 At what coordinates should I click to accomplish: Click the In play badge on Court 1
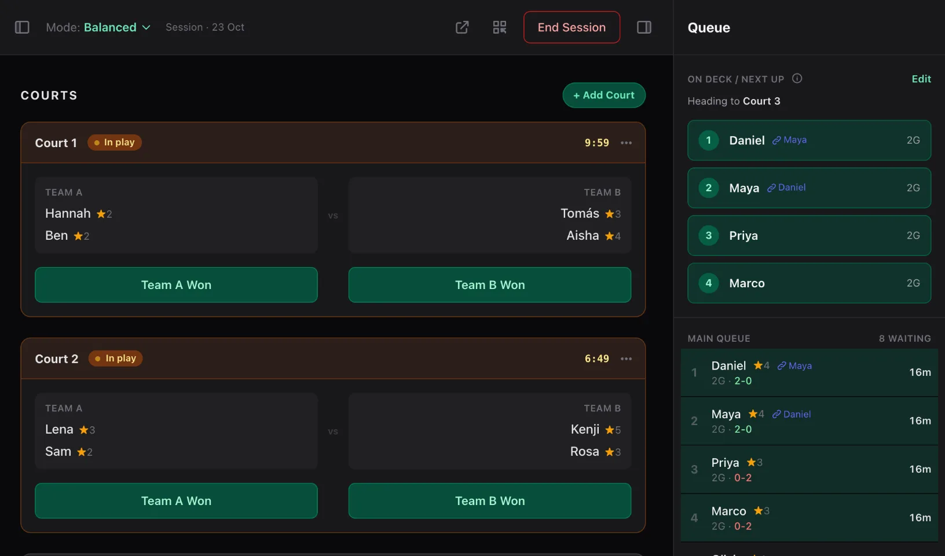click(115, 142)
